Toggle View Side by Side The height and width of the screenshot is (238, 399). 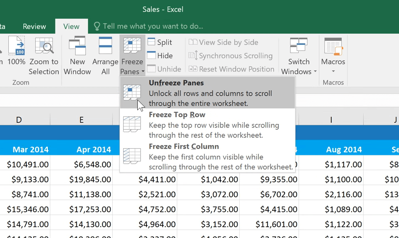point(223,42)
